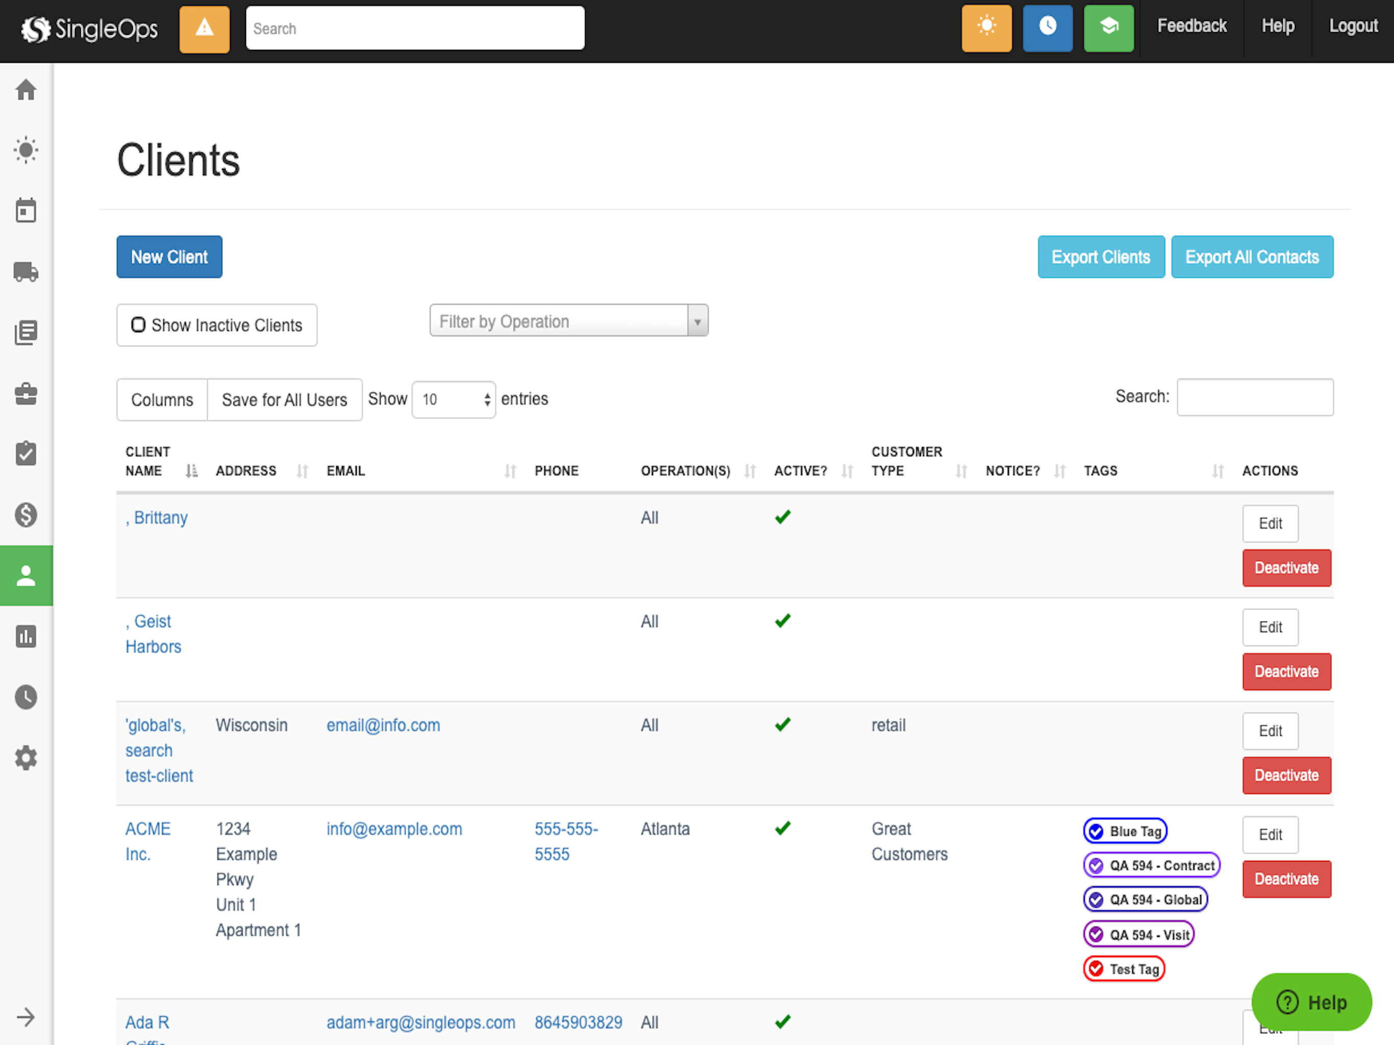Sort by Email column
1394x1045 pixels.
pos(421,471)
